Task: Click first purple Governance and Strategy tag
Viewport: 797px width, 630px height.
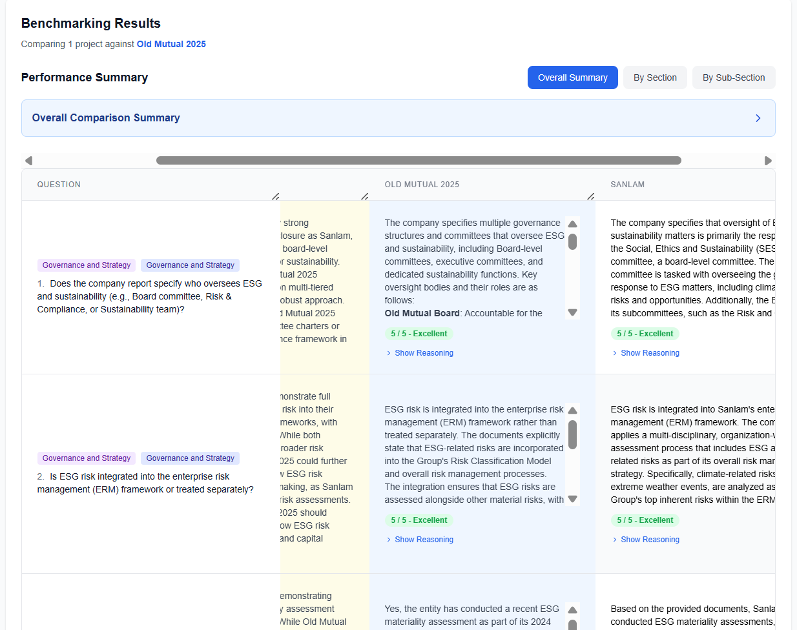Action: (87, 265)
